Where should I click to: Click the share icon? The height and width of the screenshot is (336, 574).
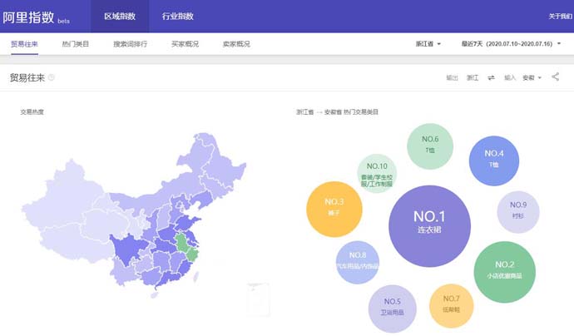tap(556, 77)
